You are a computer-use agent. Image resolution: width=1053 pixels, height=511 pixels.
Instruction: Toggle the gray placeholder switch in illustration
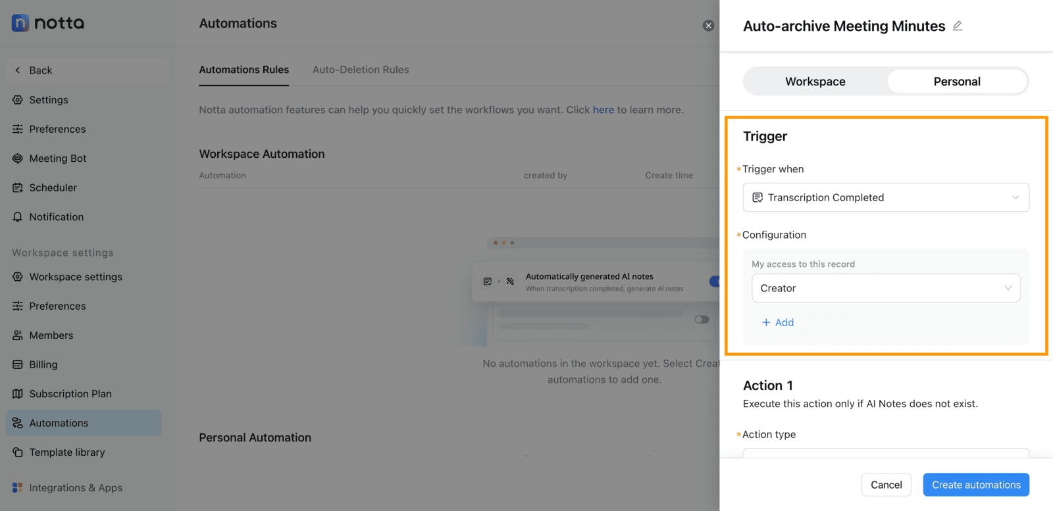(x=702, y=320)
